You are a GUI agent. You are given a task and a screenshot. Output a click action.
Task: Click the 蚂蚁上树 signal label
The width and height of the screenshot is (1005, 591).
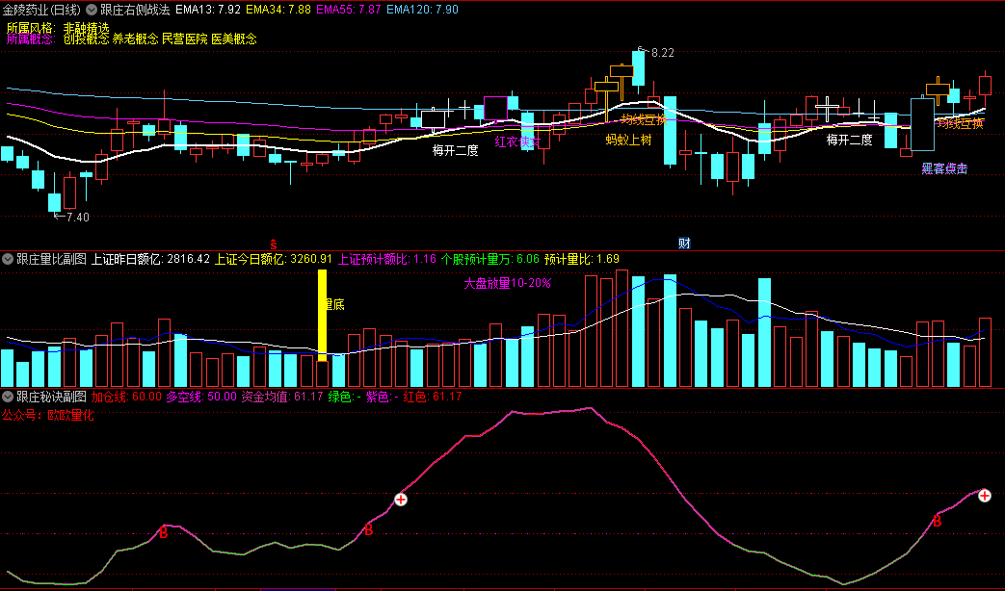pos(629,140)
